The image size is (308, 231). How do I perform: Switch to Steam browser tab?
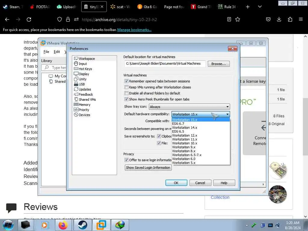pyautogui.click(x=13, y=7)
